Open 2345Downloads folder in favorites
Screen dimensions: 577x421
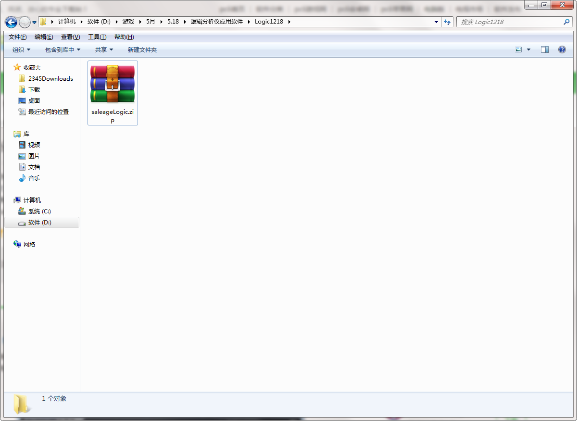pyautogui.click(x=50, y=78)
